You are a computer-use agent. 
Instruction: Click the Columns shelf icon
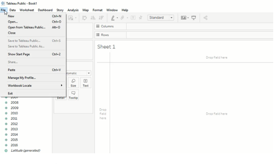click(x=98, y=26)
